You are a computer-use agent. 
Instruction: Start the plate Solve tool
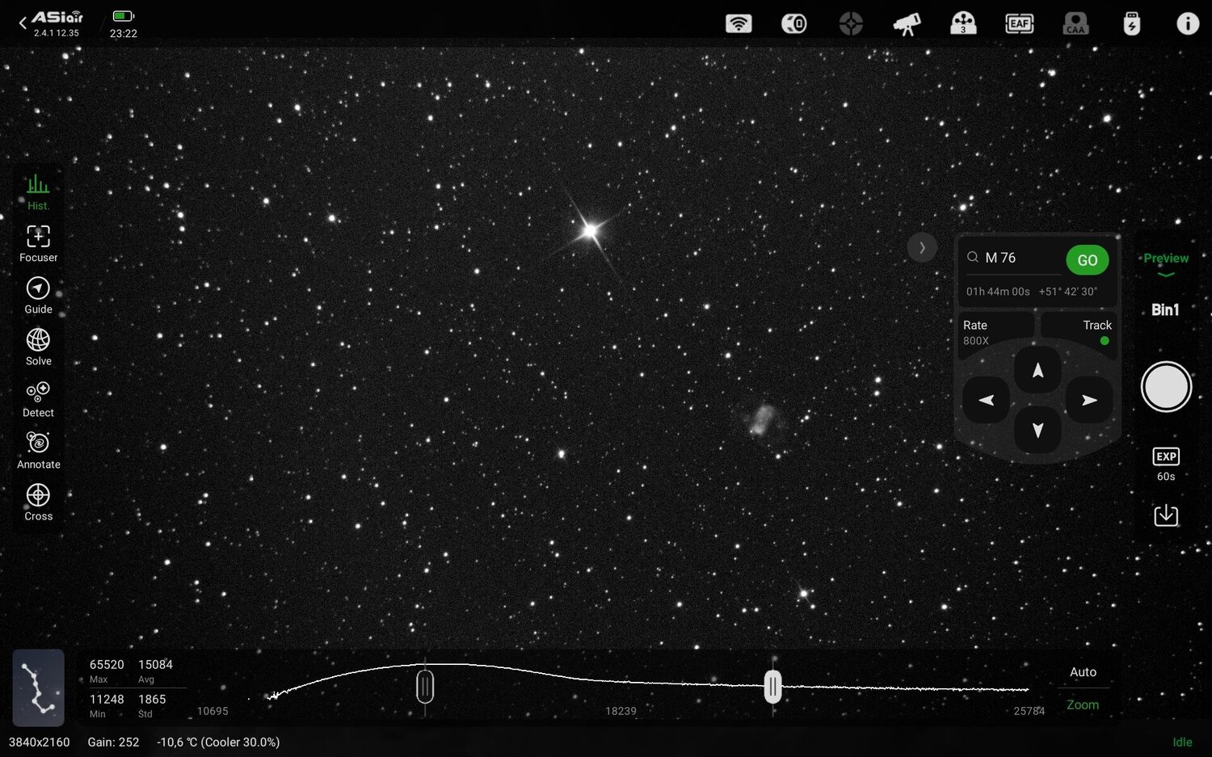pos(38,346)
